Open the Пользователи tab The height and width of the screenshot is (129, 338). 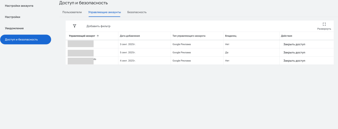[x=72, y=12]
